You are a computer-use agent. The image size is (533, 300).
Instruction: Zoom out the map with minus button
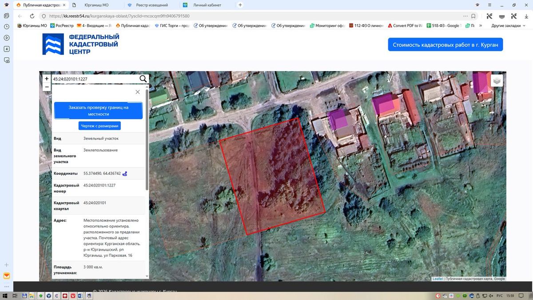coord(47,87)
